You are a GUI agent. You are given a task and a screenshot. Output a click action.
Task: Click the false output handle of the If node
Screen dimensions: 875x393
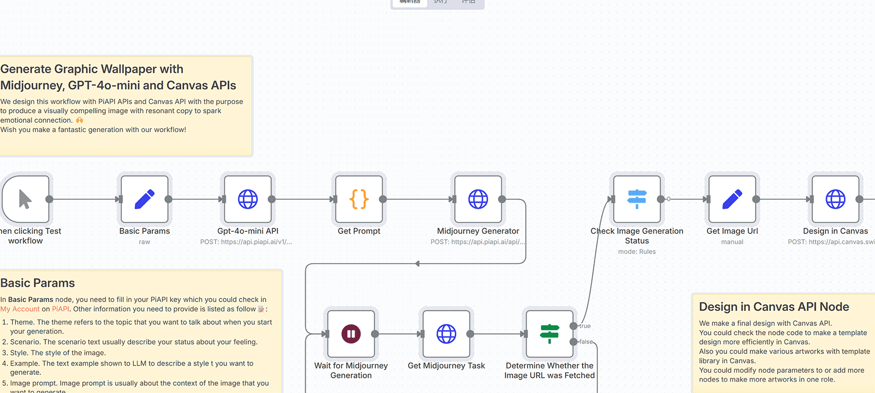point(573,342)
